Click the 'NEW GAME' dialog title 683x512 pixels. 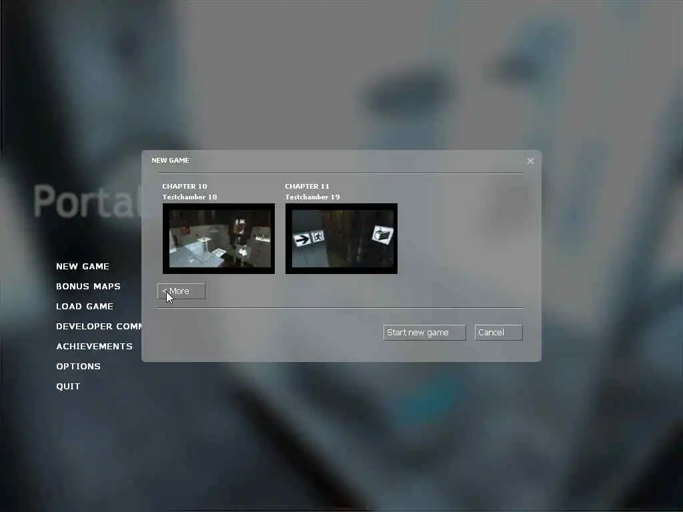[170, 160]
